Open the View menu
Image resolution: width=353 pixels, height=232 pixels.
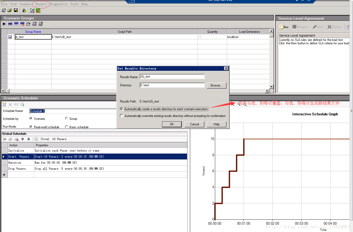pos(13,4)
